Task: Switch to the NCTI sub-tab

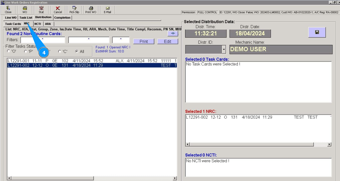Action: coord(37,24)
